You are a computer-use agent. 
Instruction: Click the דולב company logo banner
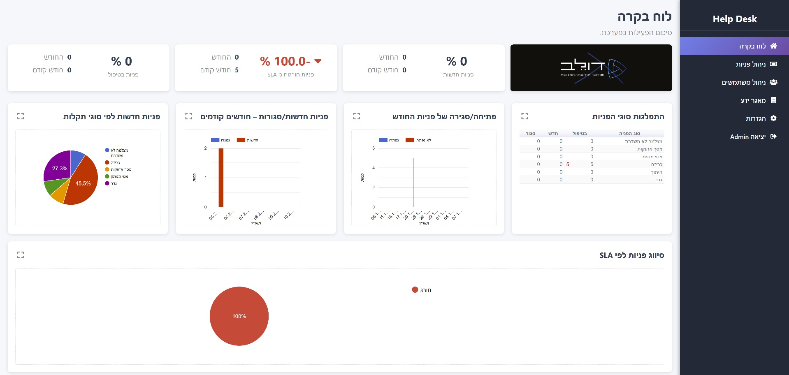click(x=591, y=68)
